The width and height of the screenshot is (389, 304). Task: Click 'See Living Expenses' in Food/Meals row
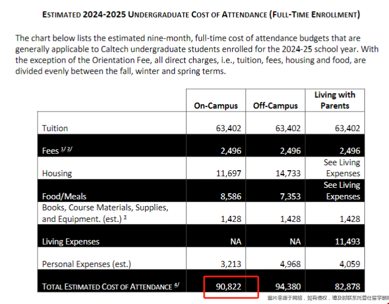pyautogui.click(x=342, y=191)
